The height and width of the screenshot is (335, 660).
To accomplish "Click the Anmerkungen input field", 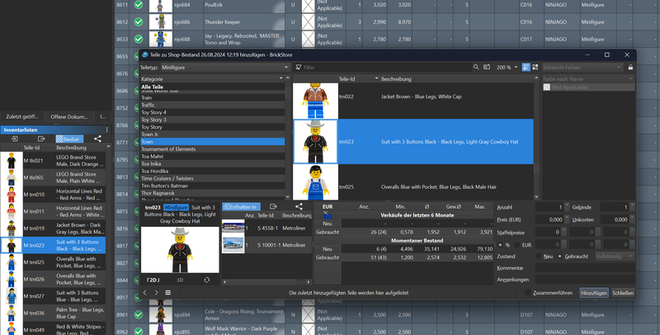I will (585, 280).
